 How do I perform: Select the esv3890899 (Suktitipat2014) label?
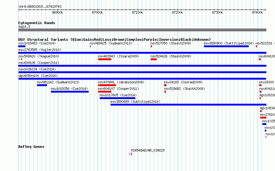point(135,102)
